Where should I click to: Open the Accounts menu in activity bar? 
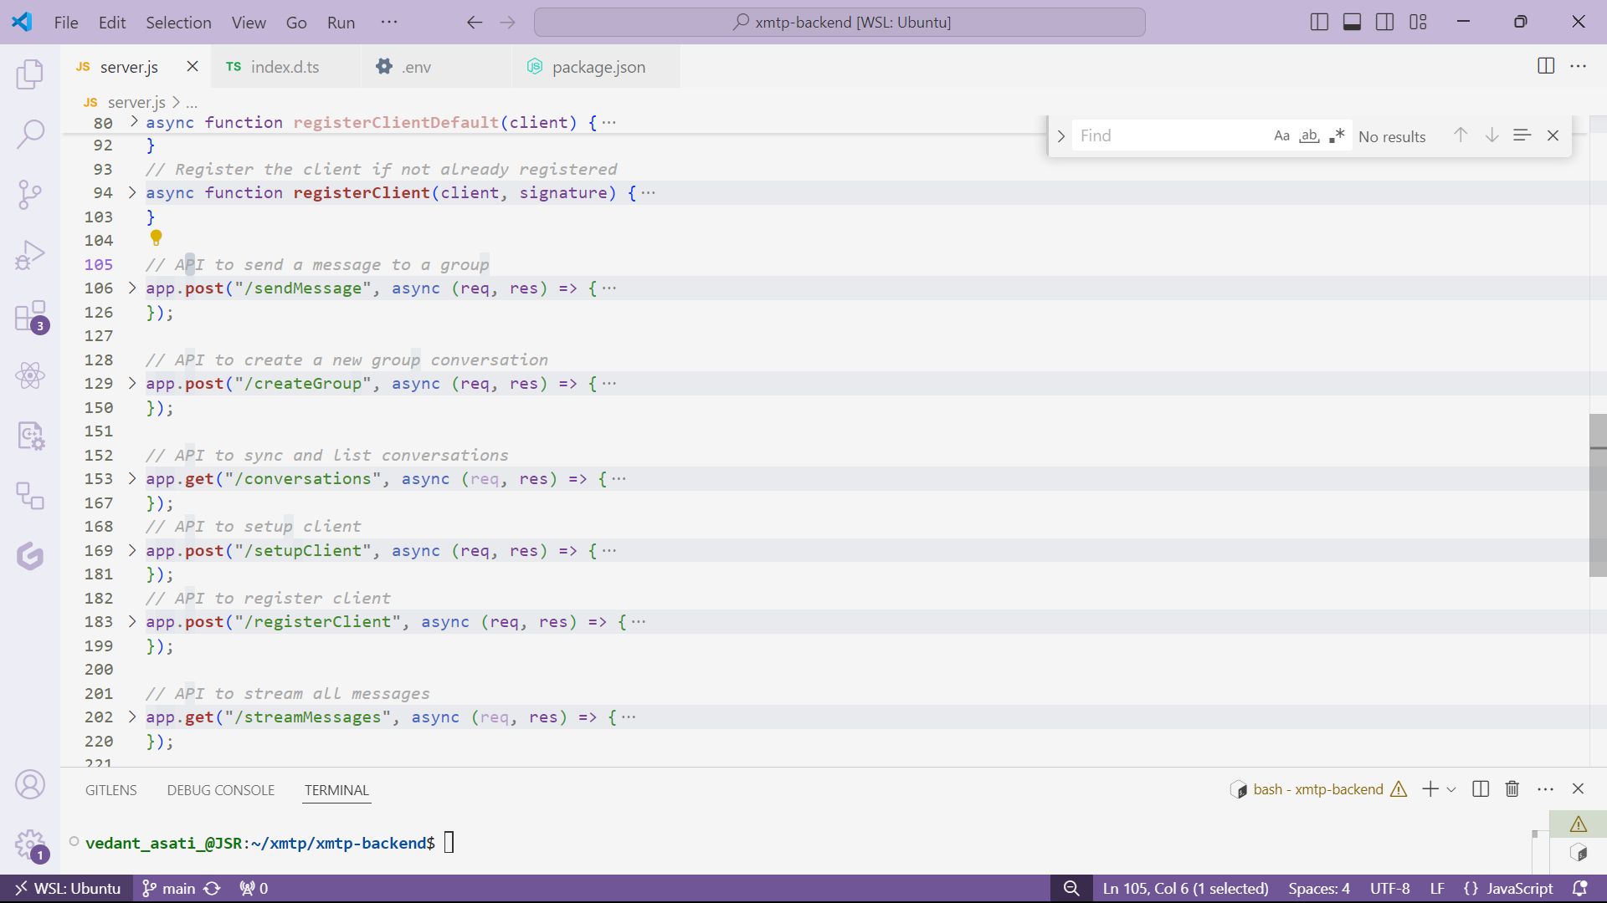(30, 784)
